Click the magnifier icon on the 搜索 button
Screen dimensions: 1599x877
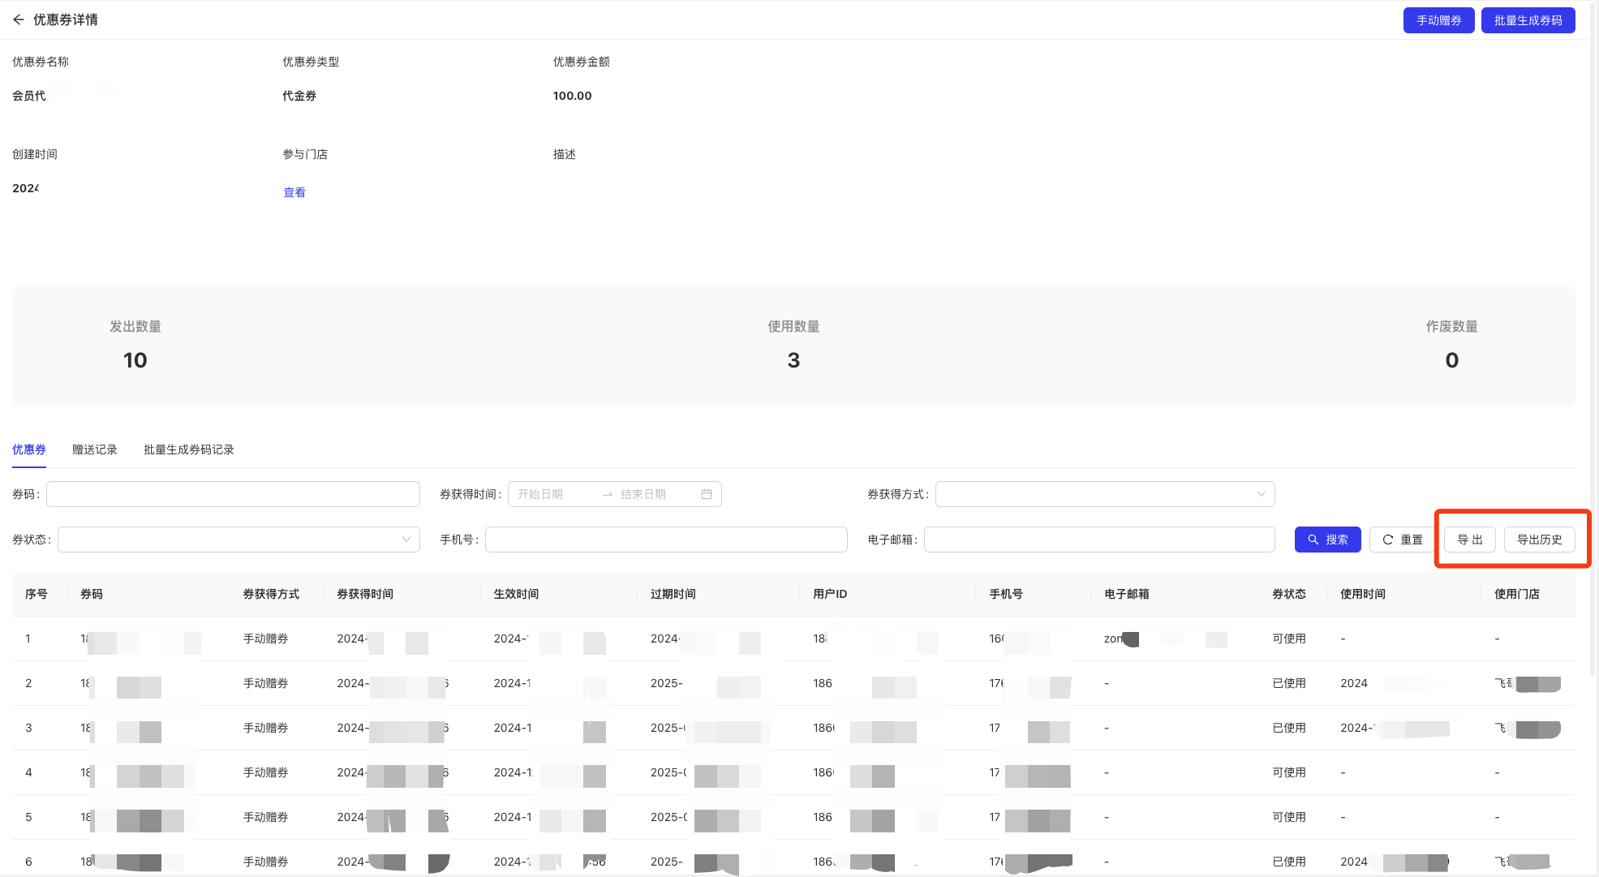click(1313, 540)
